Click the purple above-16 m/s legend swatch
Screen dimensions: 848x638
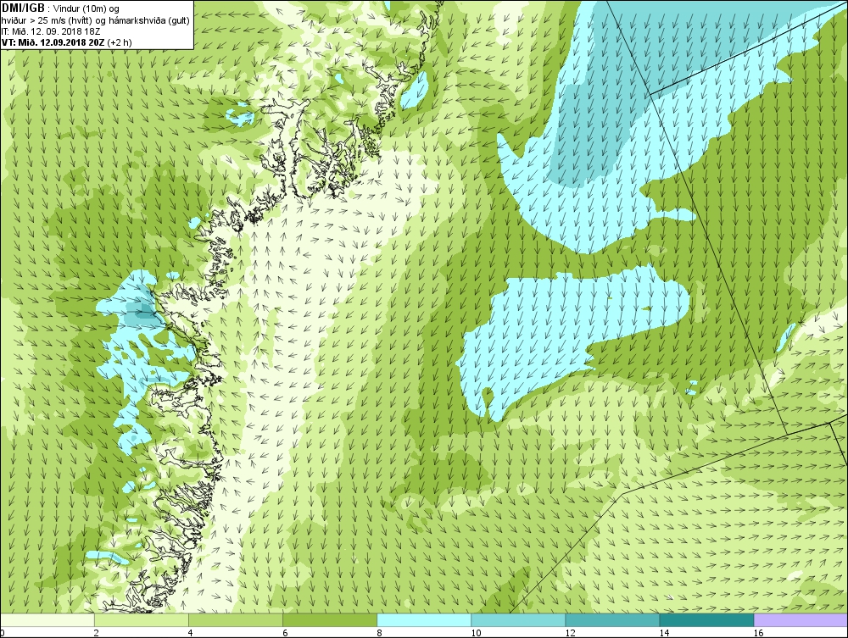click(801, 619)
